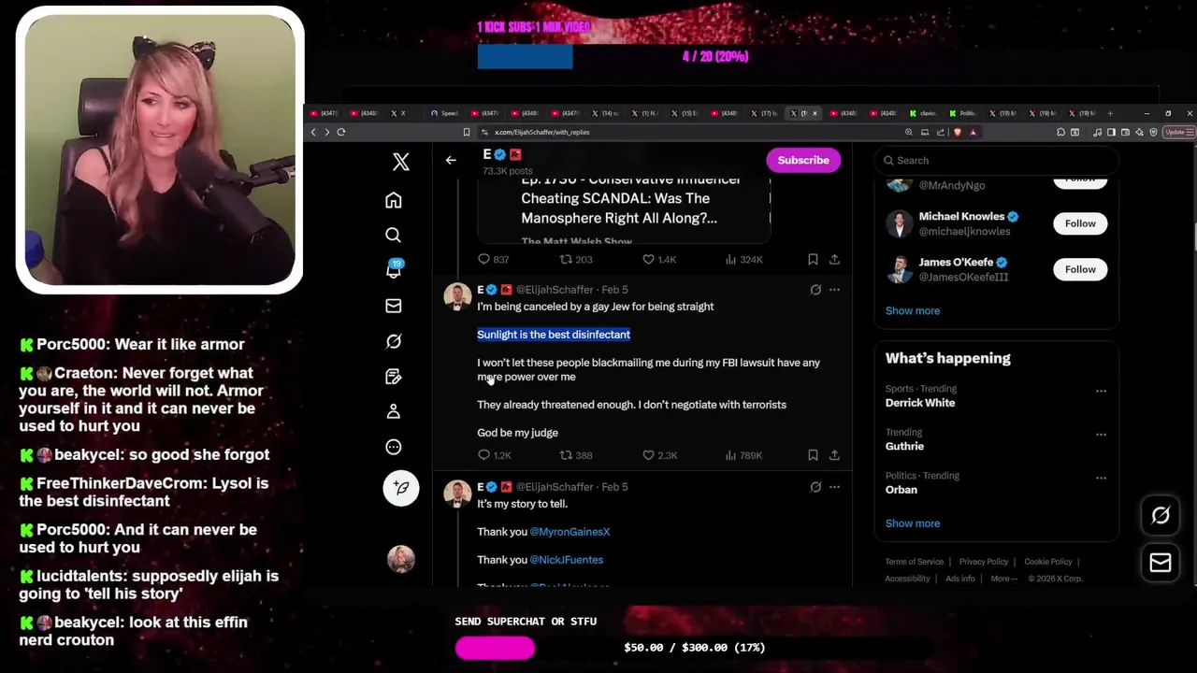The height and width of the screenshot is (673, 1197).
Task: Open a new browser tab with plus
Action: (1110, 113)
